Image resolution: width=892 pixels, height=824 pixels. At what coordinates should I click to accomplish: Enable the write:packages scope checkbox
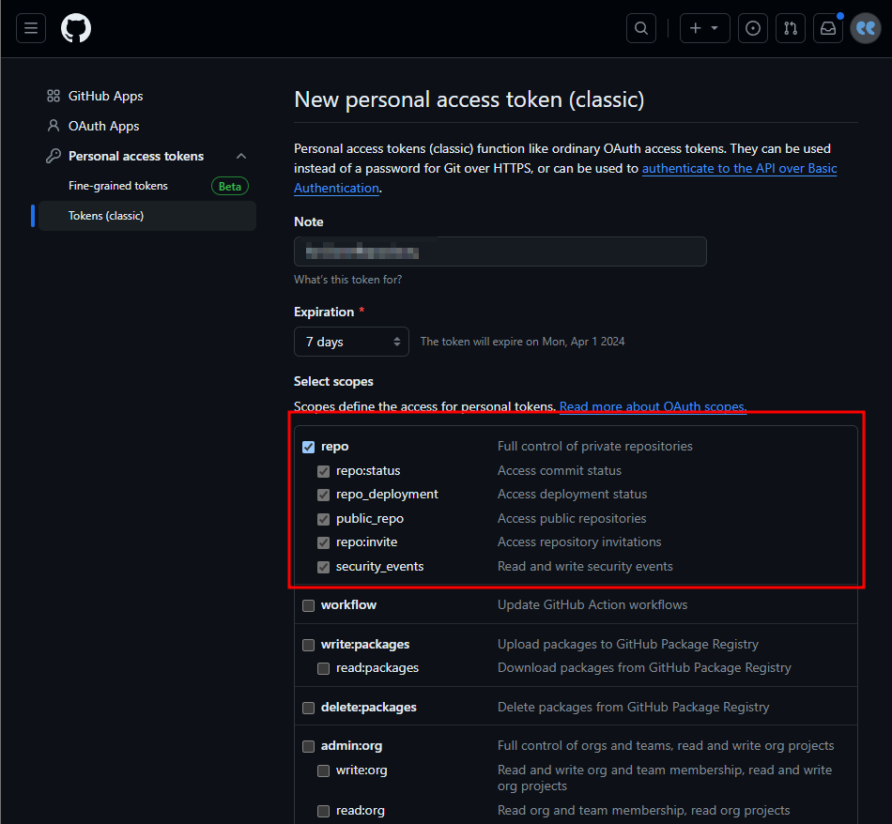(x=308, y=645)
